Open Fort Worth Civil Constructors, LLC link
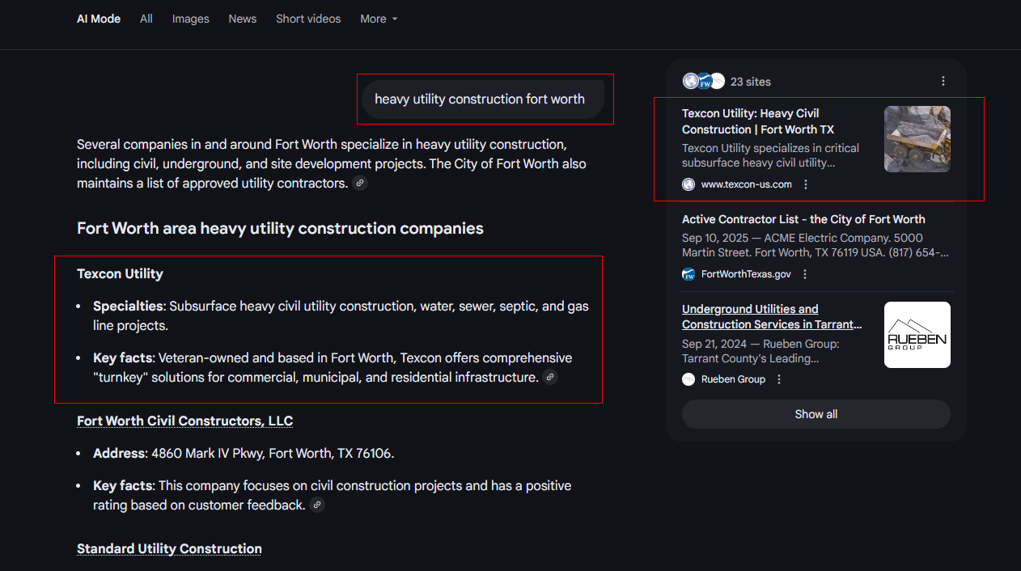 (x=184, y=421)
